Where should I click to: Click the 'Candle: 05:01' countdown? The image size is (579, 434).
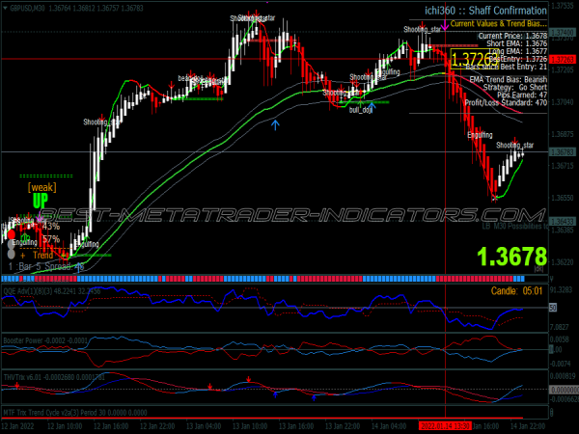pos(516,291)
